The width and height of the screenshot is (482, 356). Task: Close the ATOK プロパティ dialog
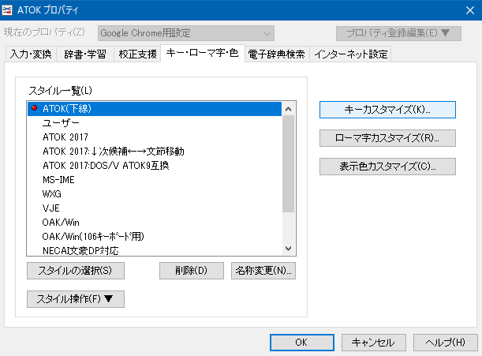coord(470,10)
